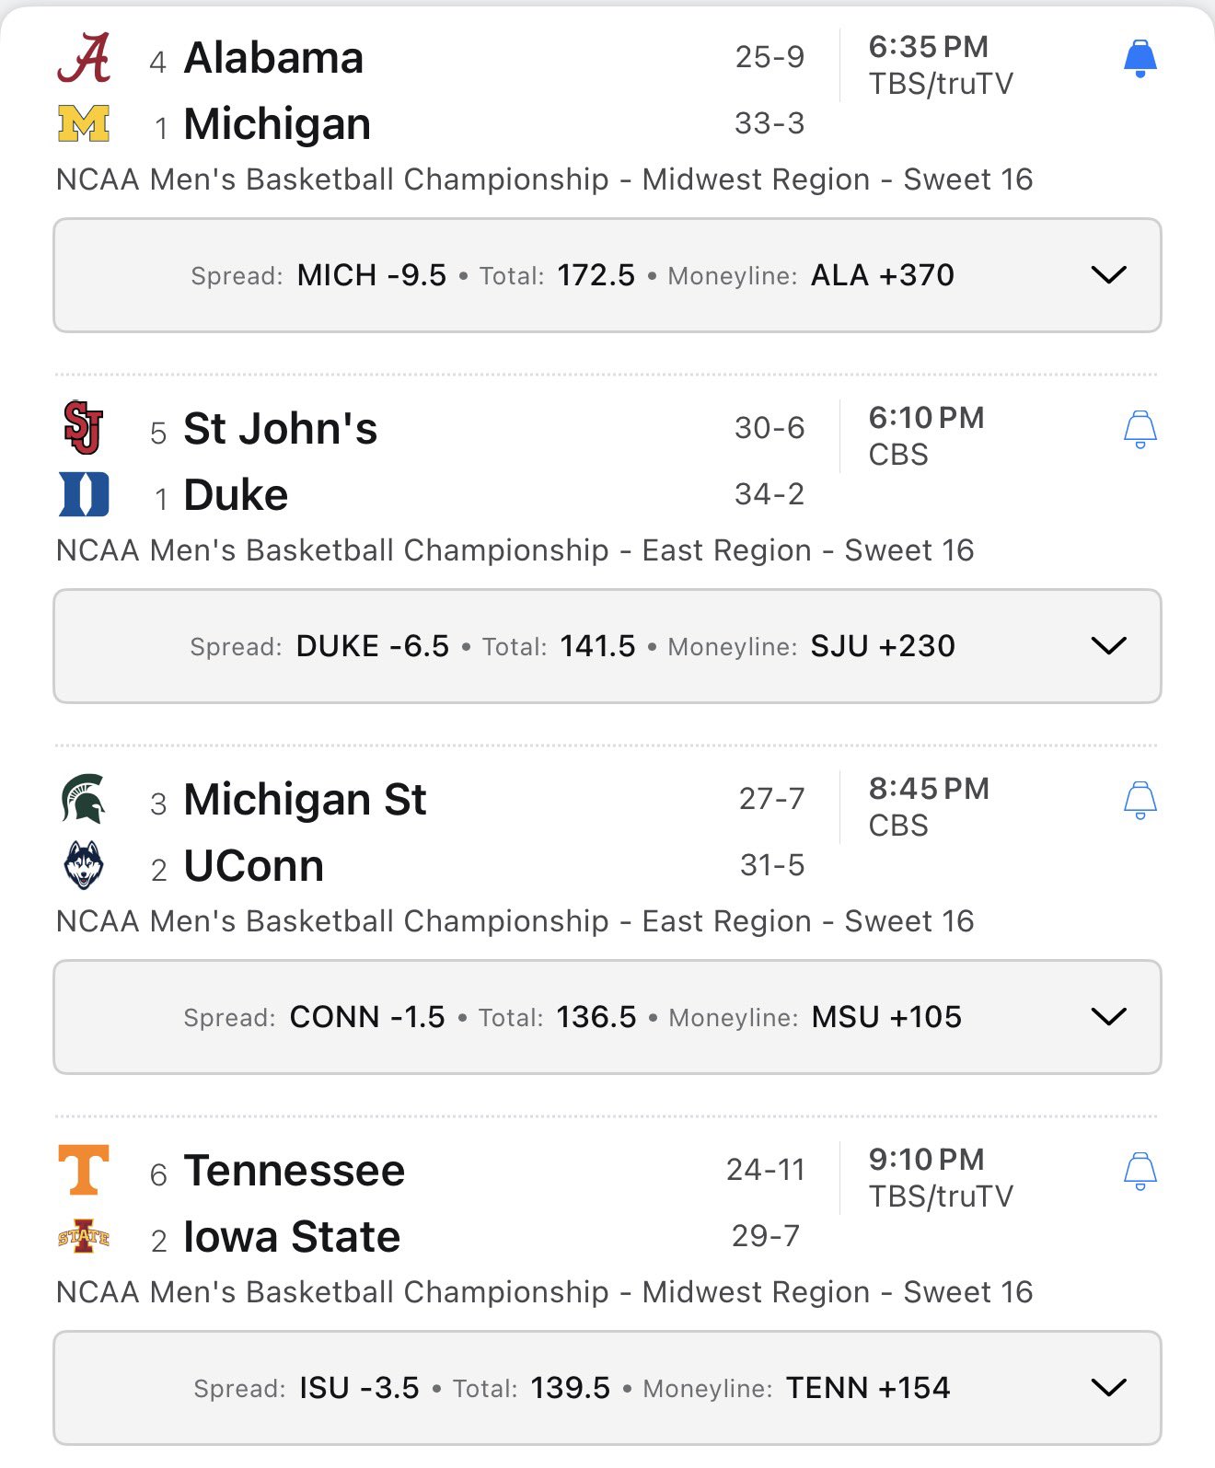
Task: Click the Iowa State team logo
Action: (x=84, y=1236)
